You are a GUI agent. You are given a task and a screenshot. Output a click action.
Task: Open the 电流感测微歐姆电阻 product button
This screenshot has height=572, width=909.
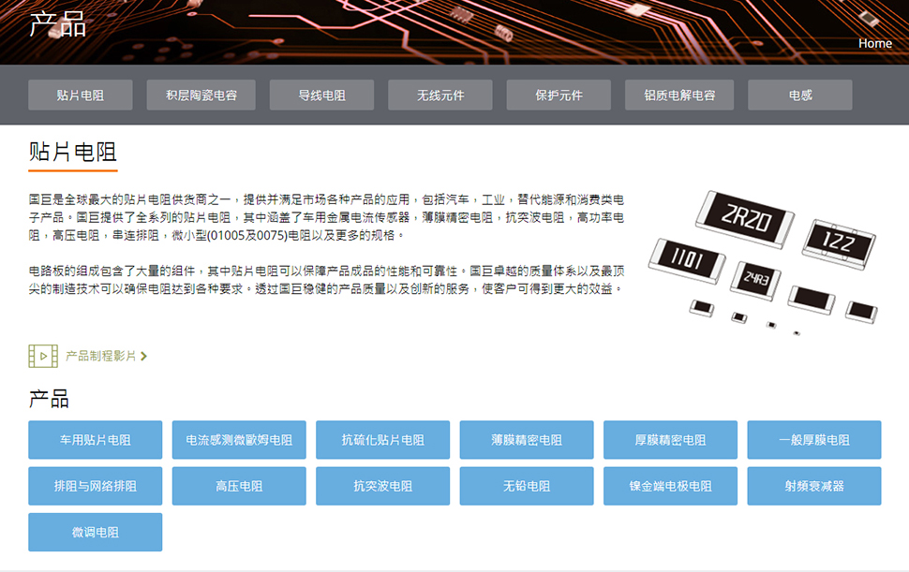coord(239,440)
